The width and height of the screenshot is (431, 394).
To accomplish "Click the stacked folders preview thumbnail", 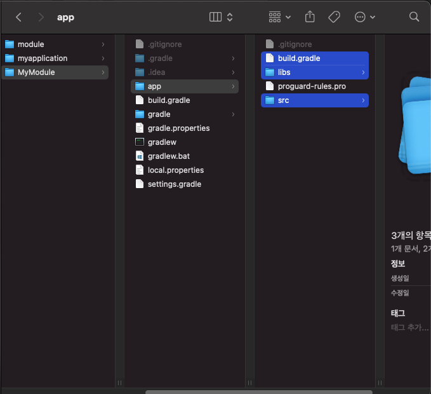I will (x=414, y=125).
